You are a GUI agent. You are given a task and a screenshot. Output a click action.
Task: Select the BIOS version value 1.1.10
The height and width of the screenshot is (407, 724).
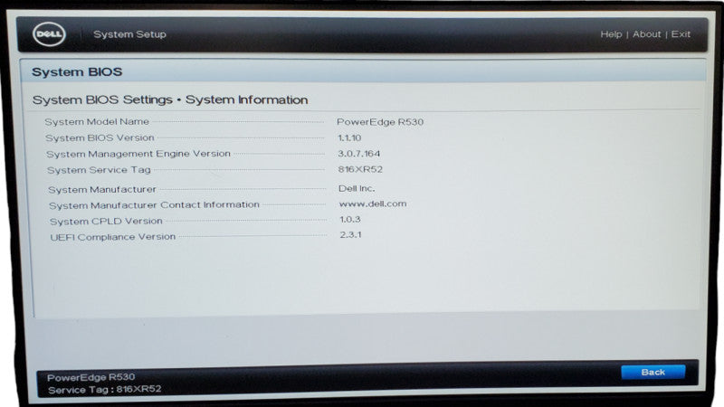pyautogui.click(x=349, y=138)
